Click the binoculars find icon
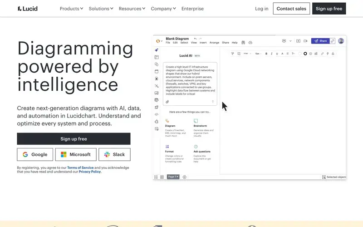The height and width of the screenshot is (227, 363). (243, 42)
